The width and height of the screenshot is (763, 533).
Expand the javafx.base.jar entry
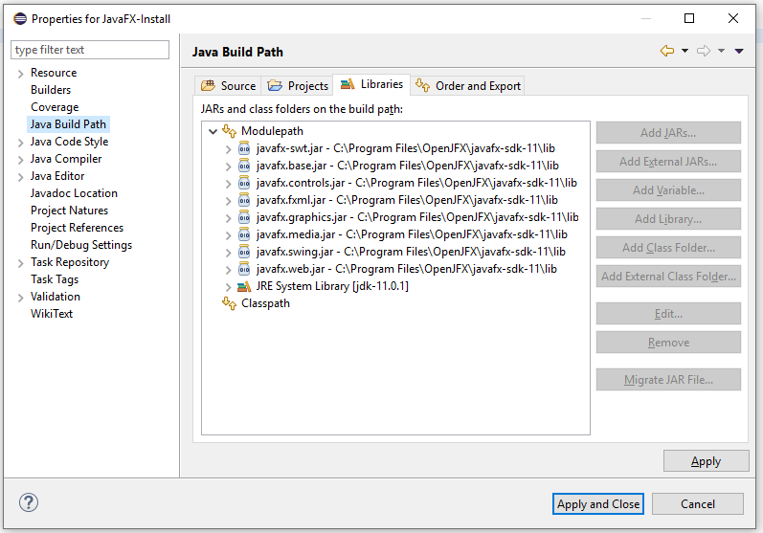[228, 166]
